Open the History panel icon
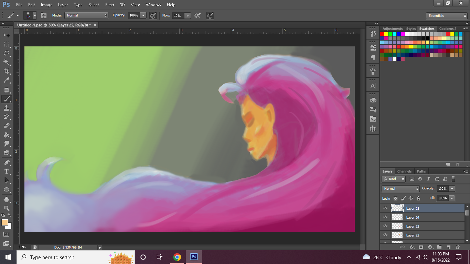Screen dimensions: 470x264 point(373,34)
